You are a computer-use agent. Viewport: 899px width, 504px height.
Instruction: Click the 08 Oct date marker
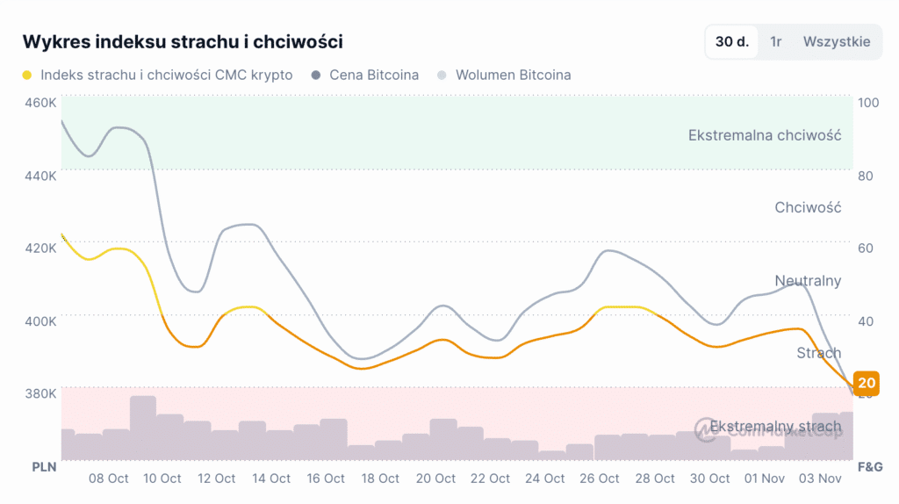(109, 479)
